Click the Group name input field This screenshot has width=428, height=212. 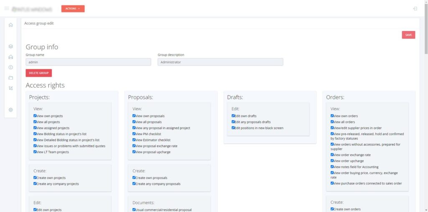(x=88, y=62)
